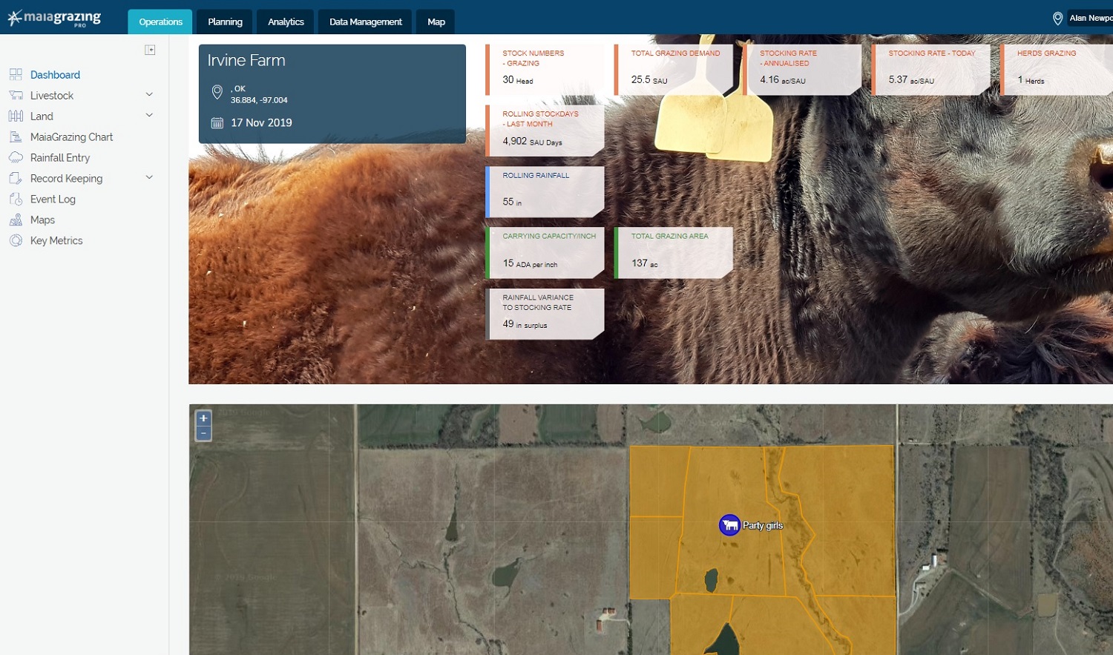Zoom out the map with minus button
This screenshot has width=1113, height=655.
pyautogui.click(x=203, y=433)
